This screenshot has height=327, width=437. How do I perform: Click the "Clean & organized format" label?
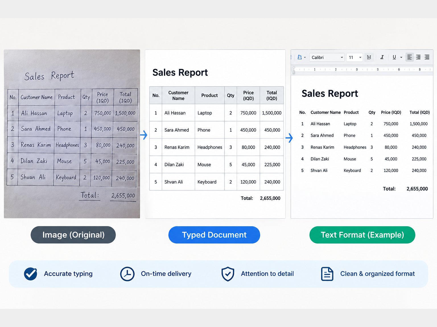click(x=378, y=274)
